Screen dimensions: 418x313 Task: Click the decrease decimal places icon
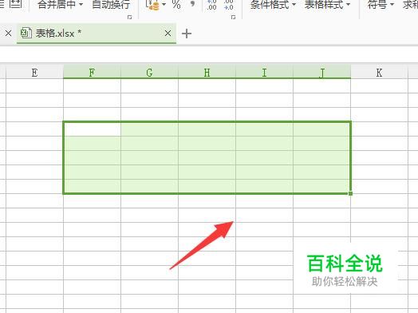point(229,5)
